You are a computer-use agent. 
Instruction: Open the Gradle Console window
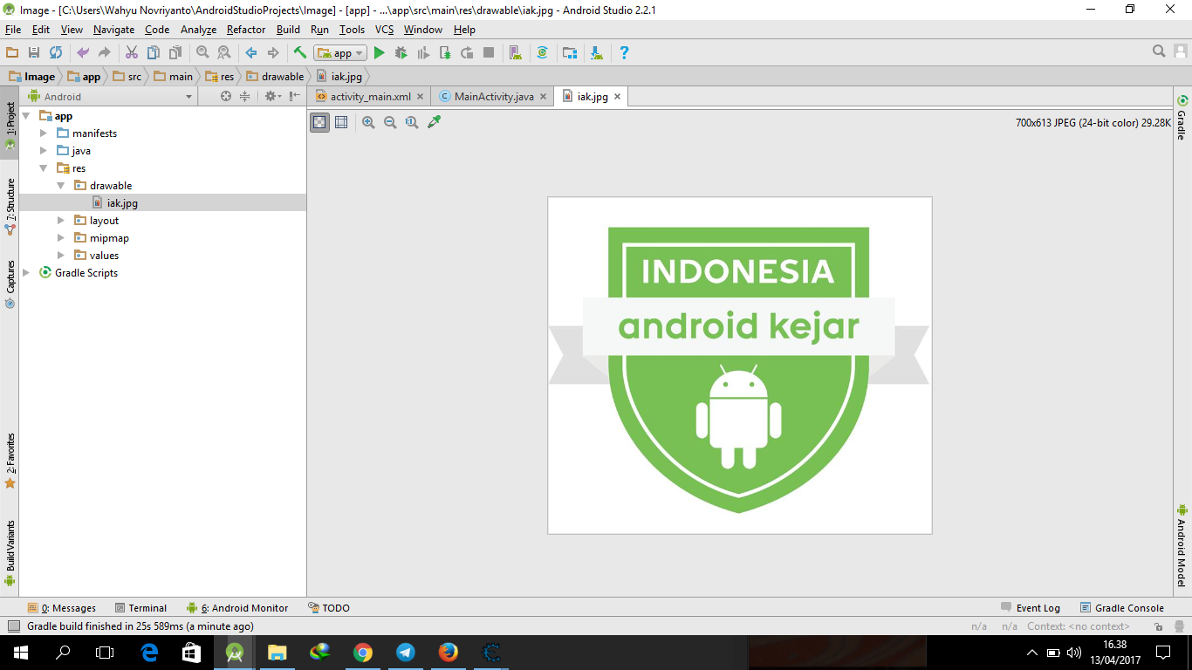click(1122, 608)
